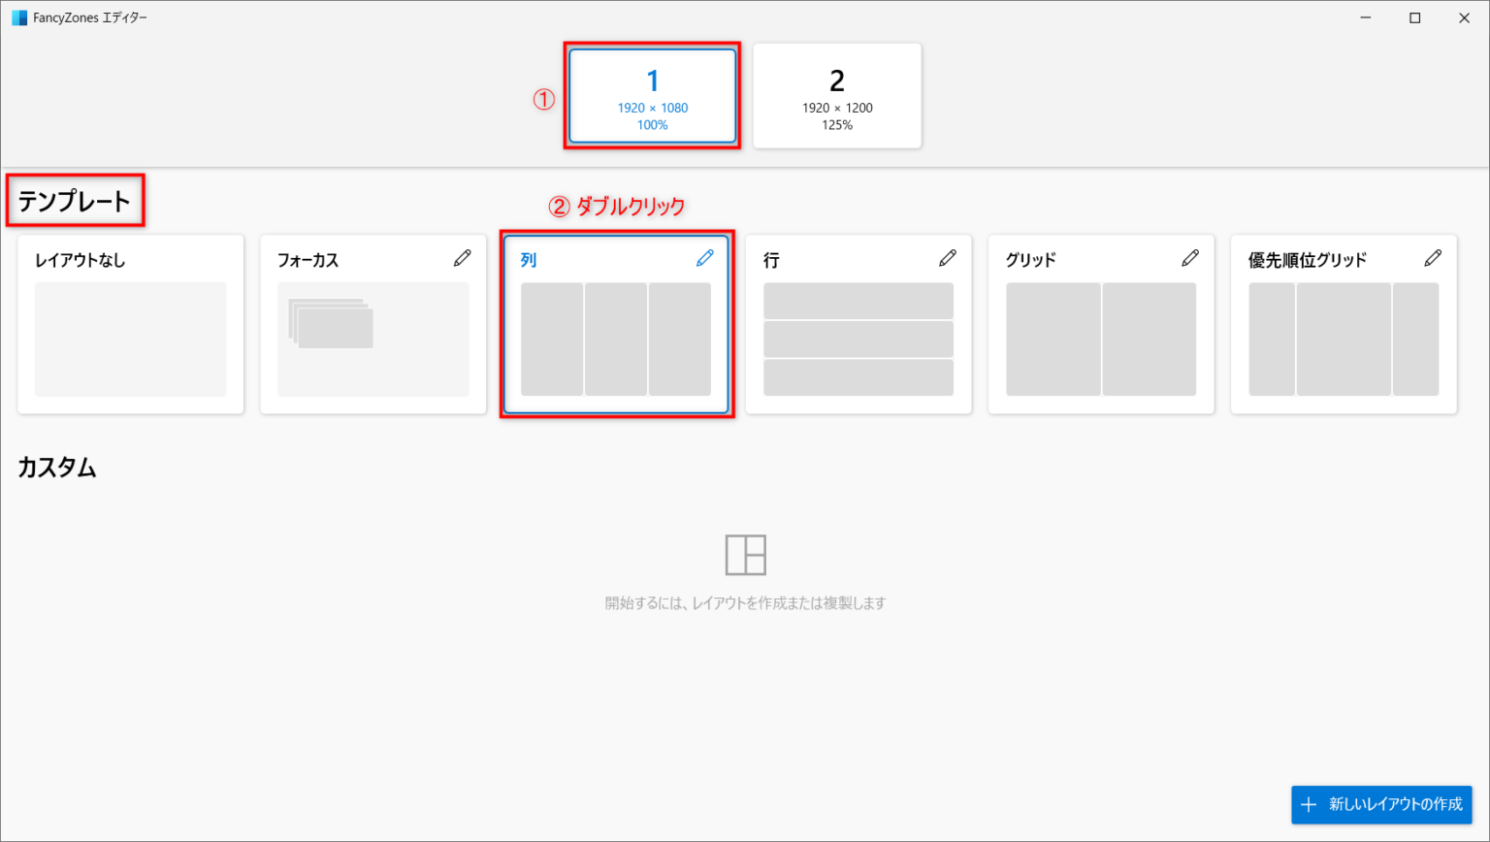Open the 列 layout editor pencil icon
The image size is (1490, 842).
(705, 257)
